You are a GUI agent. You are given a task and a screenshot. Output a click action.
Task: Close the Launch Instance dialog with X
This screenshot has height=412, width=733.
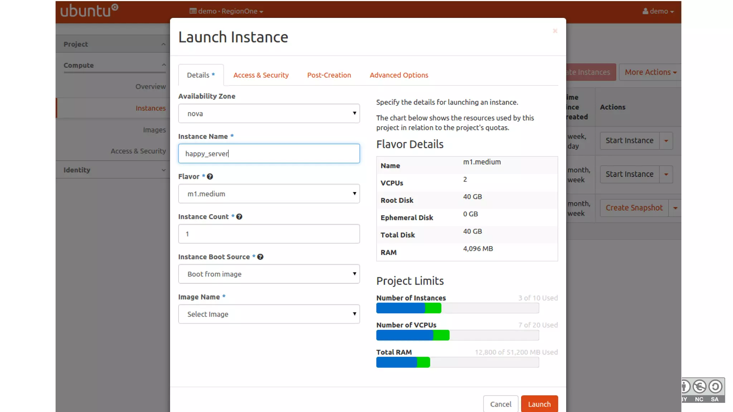[555, 31]
